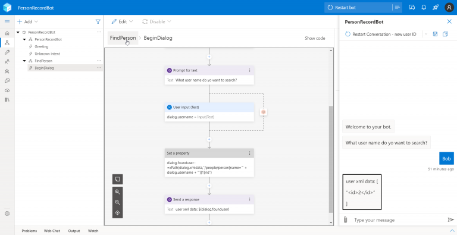457x235 pixels.
Task: Click the Bob chat message bubble
Action: (x=446, y=159)
